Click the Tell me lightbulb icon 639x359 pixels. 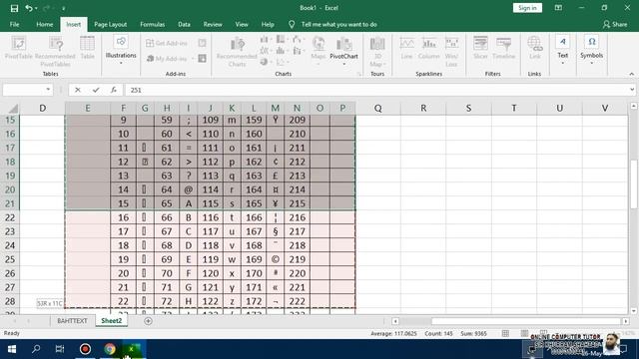pyautogui.click(x=292, y=24)
